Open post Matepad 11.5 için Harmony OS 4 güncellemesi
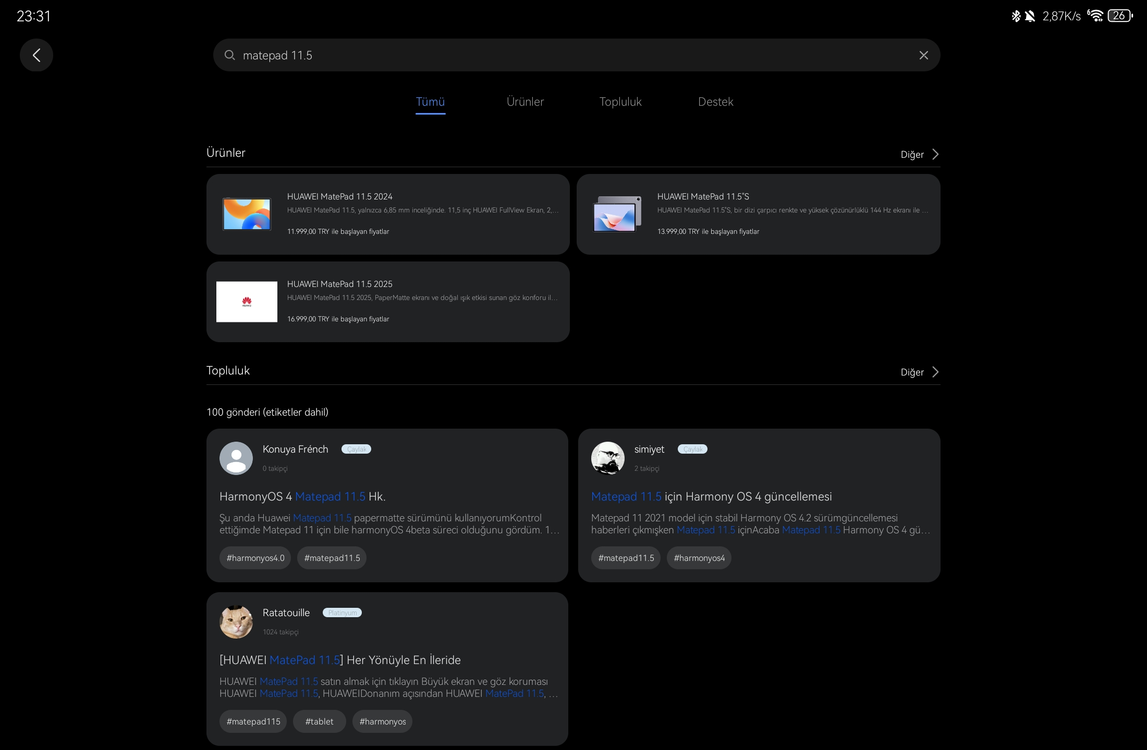The width and height of the screenshot is (1147, 750). (x=711, y=496)
